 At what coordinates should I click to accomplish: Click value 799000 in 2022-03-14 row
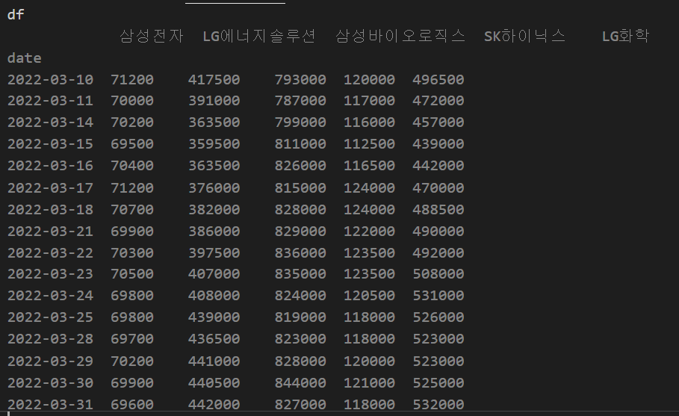(x=300, y=122)
